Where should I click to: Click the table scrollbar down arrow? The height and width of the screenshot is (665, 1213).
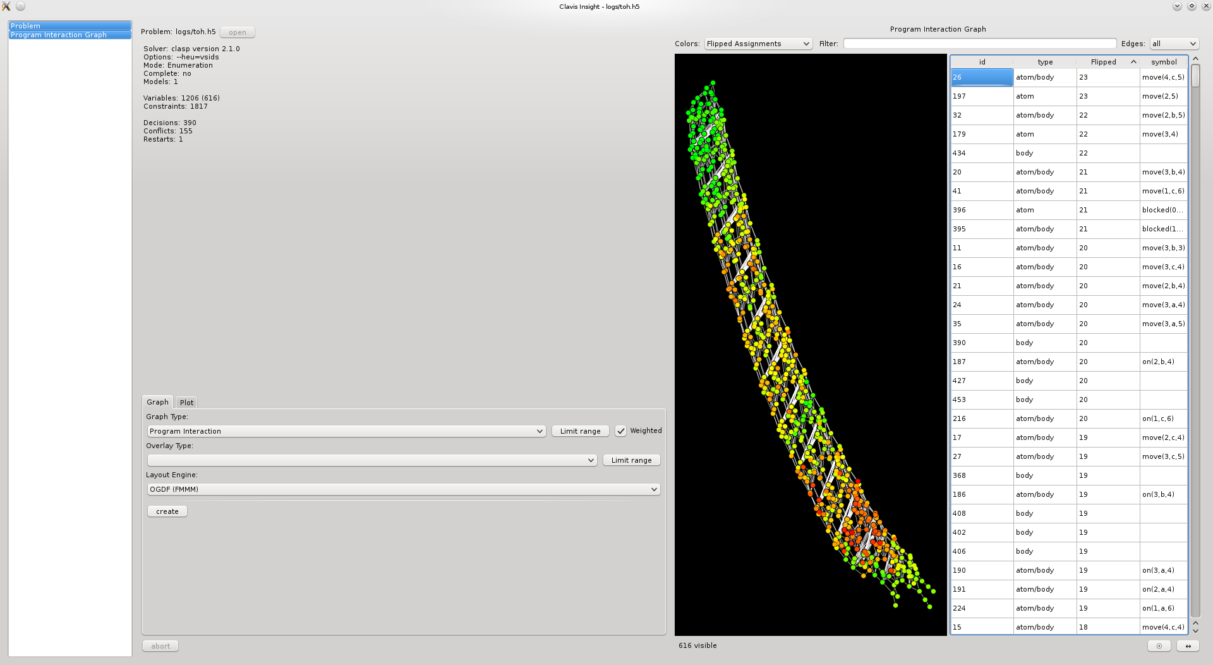(x=1195, y=630)
